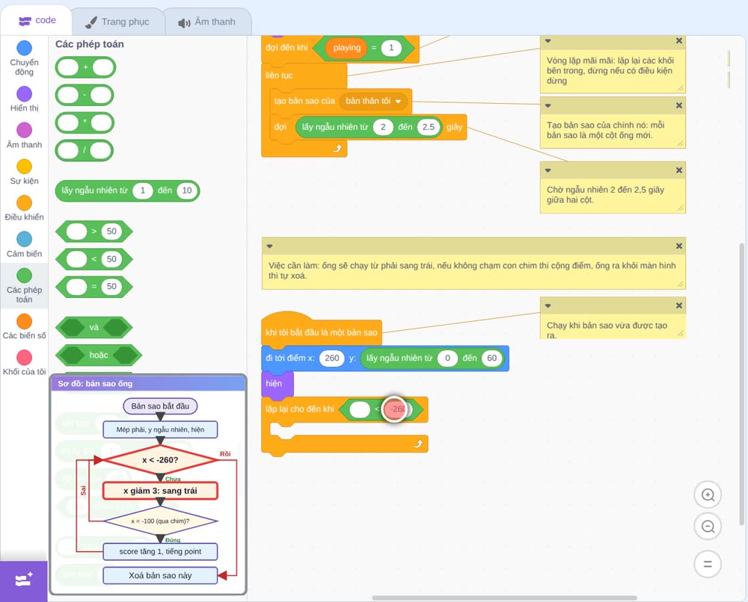The image size is (748, 602).
Task: Open the Trang phục tab
Action: (x=117, y=22)
